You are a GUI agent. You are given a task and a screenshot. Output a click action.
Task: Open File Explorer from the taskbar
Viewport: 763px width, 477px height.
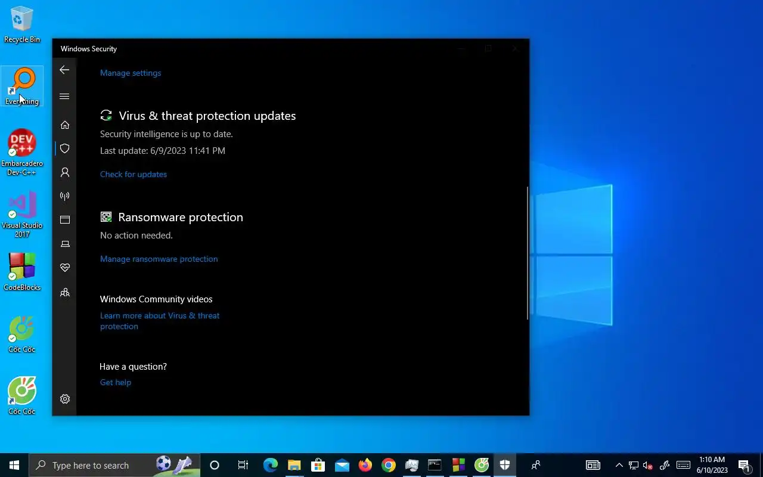click(x=294, y=465)
